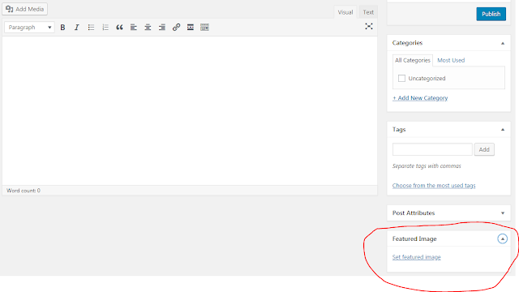519x292 pixels.
Task: Open Choose from the most used tags
Action: click(434, 186)
